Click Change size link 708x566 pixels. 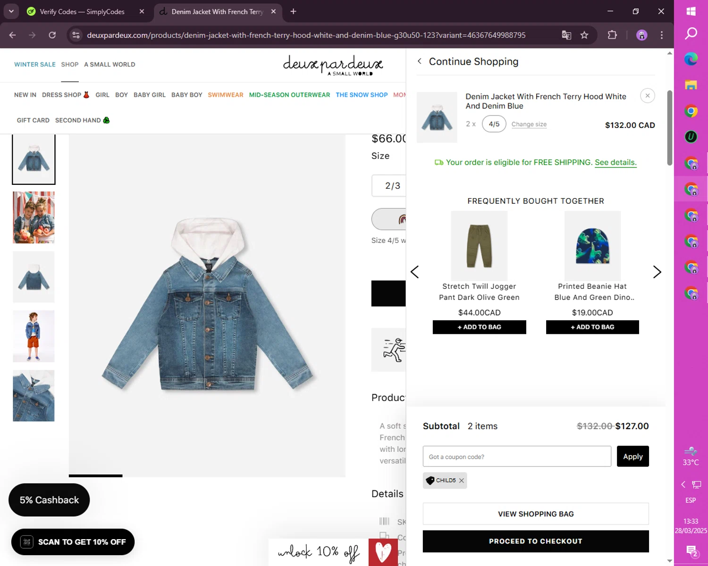tap(529, 125)
